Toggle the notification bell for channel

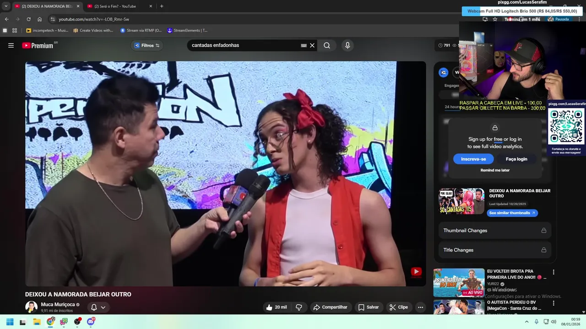(x=94, y=308)
